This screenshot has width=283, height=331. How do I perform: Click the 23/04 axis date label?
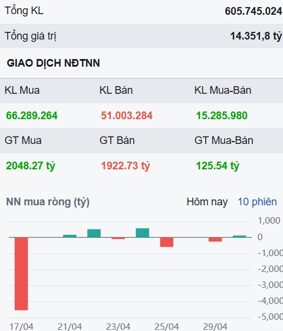click(x=119, y=326)
